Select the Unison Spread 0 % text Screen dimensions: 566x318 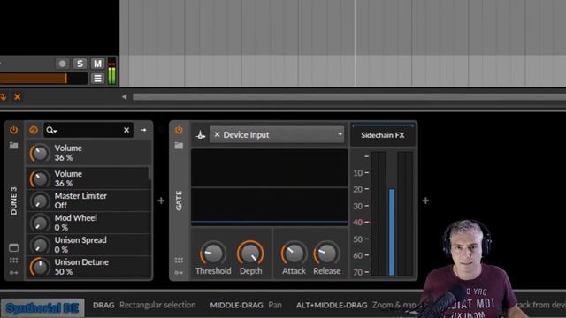point(80,245)
